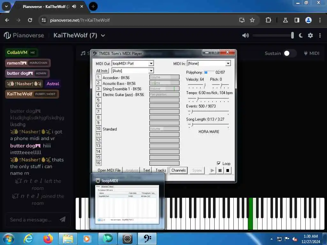Image resolution: width=327 pixels, height=245 pixels.
Task: Toggle dark mode moon icon
Action: click(x=301, y=35)
